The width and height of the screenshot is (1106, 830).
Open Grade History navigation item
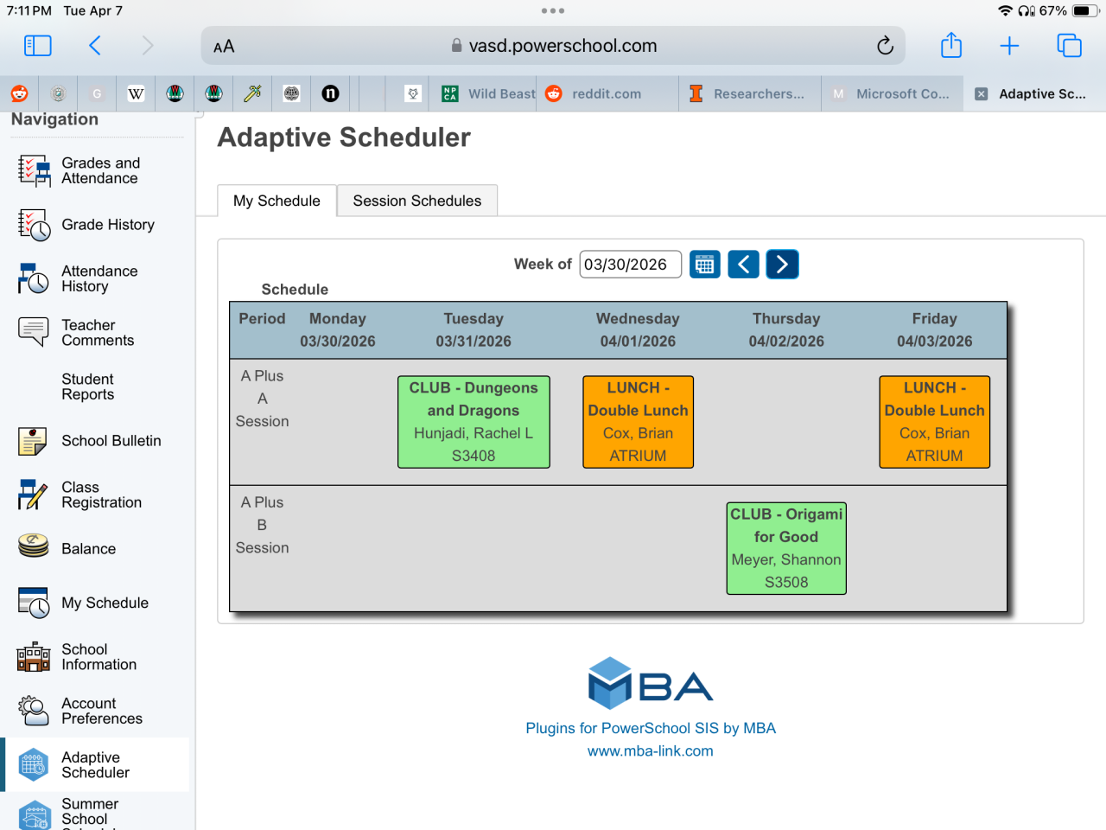click(x=107, y=225)
